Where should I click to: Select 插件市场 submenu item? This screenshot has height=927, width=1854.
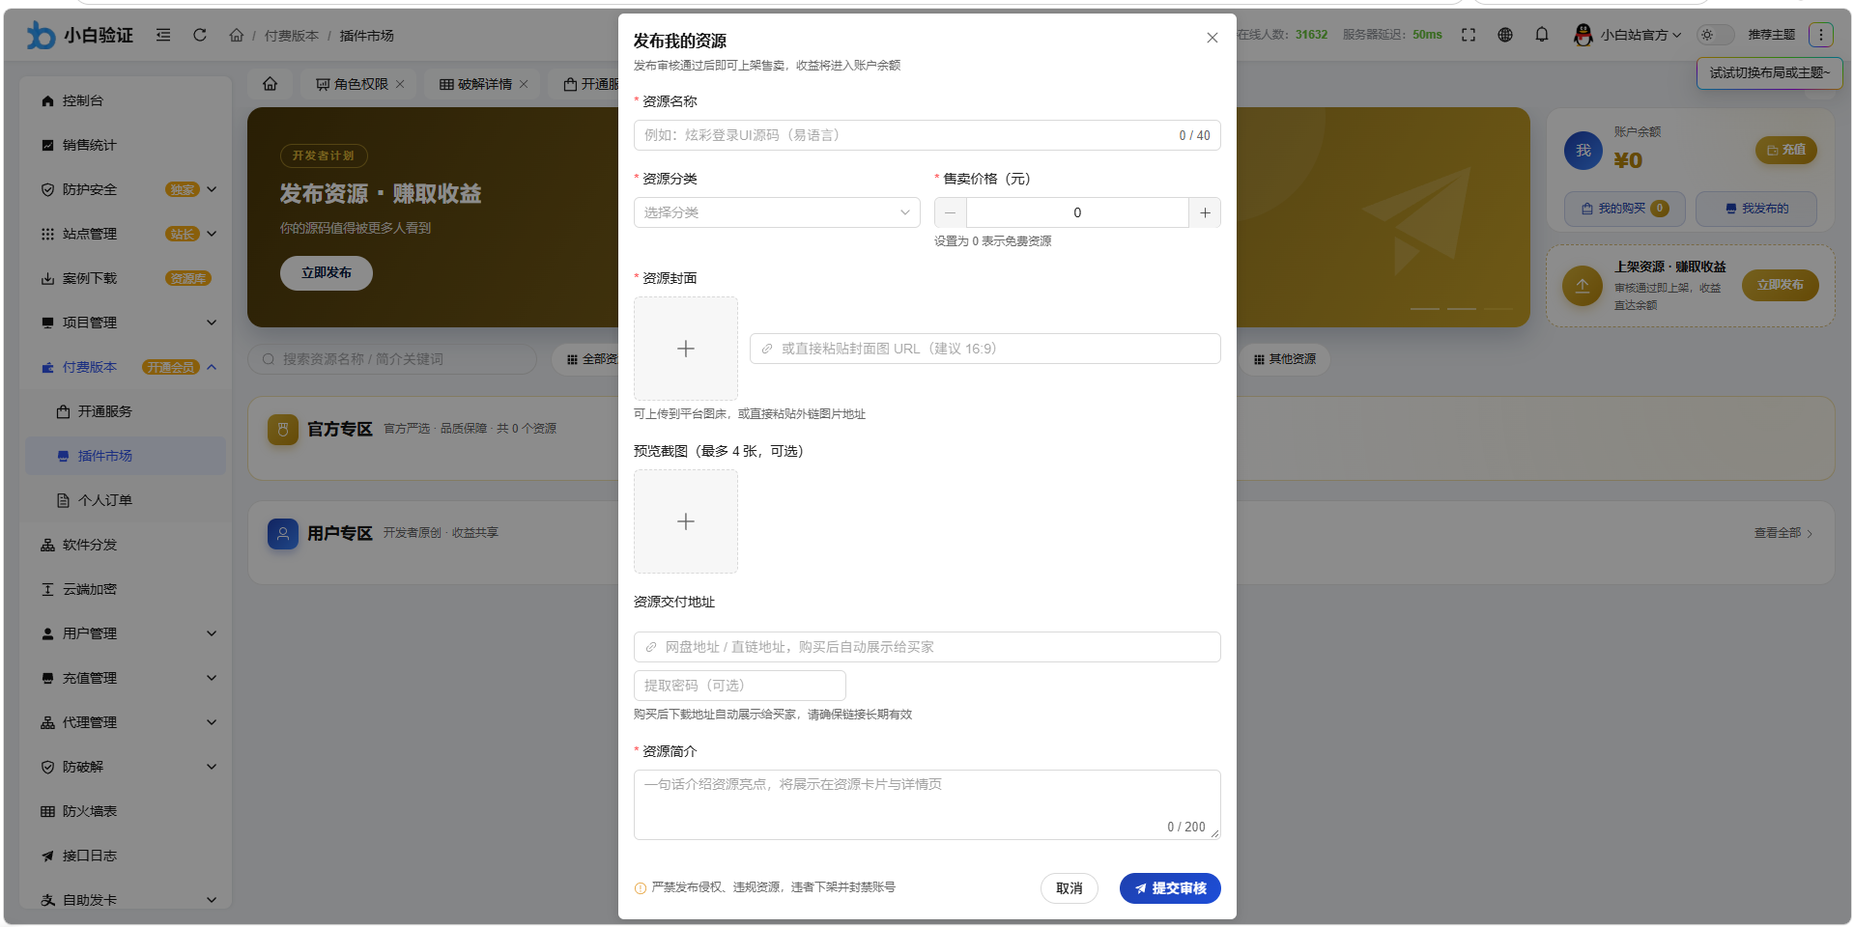pos(126,456)
